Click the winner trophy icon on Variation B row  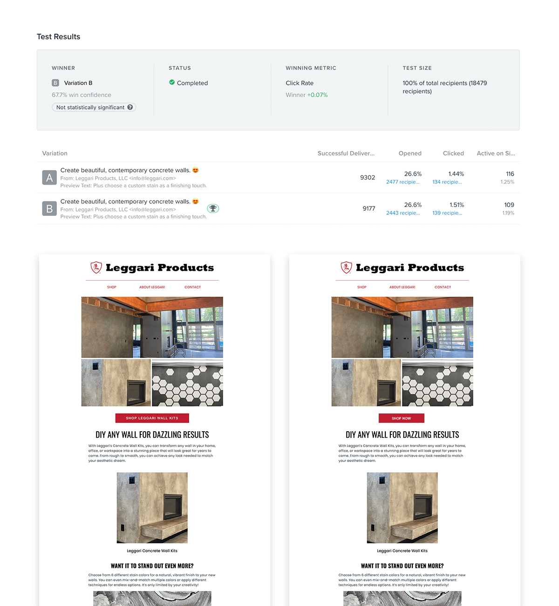point(213,208)
